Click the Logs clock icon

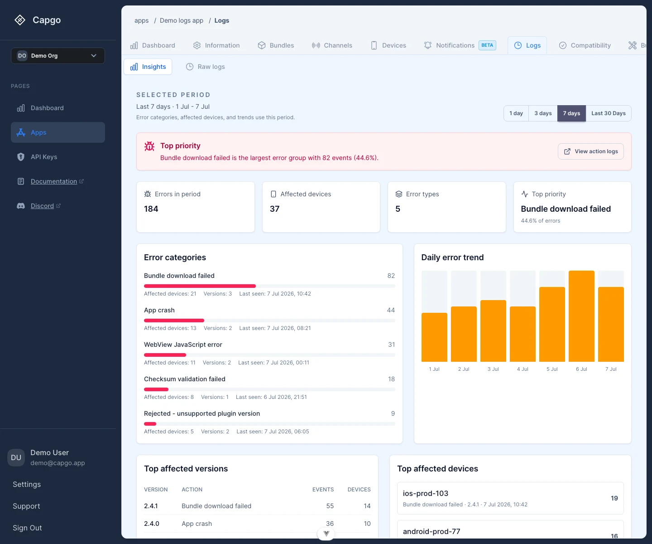(x=518, y=45)
